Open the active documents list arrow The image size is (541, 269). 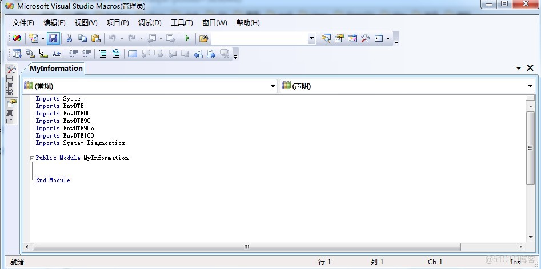pos(519,69)
